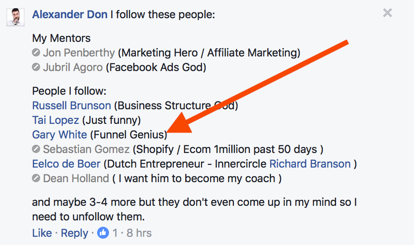
Task: Click the Jubril Agoro name tag
Action: click(72, 68)
